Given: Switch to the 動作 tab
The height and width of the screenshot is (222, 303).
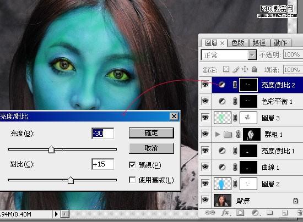Looking at the screenshot, I should (280, 43).
